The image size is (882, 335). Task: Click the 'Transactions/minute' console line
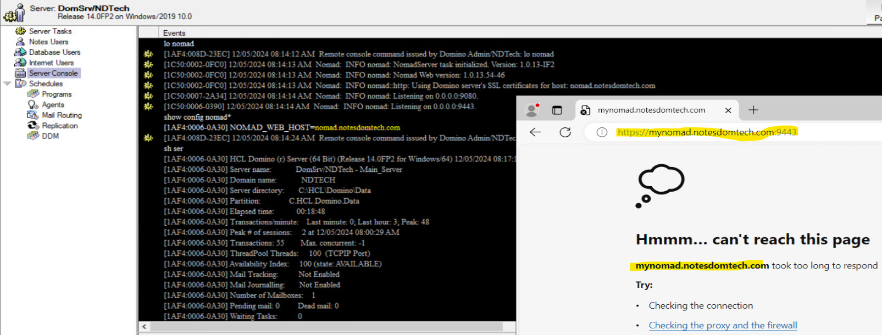click(296, 222)
